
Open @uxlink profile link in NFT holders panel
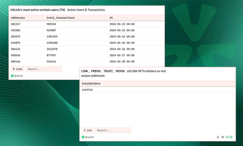(89, 137)
